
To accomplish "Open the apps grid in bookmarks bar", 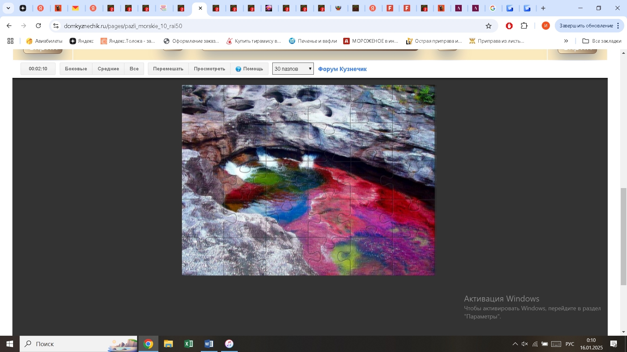I will 10,41.
